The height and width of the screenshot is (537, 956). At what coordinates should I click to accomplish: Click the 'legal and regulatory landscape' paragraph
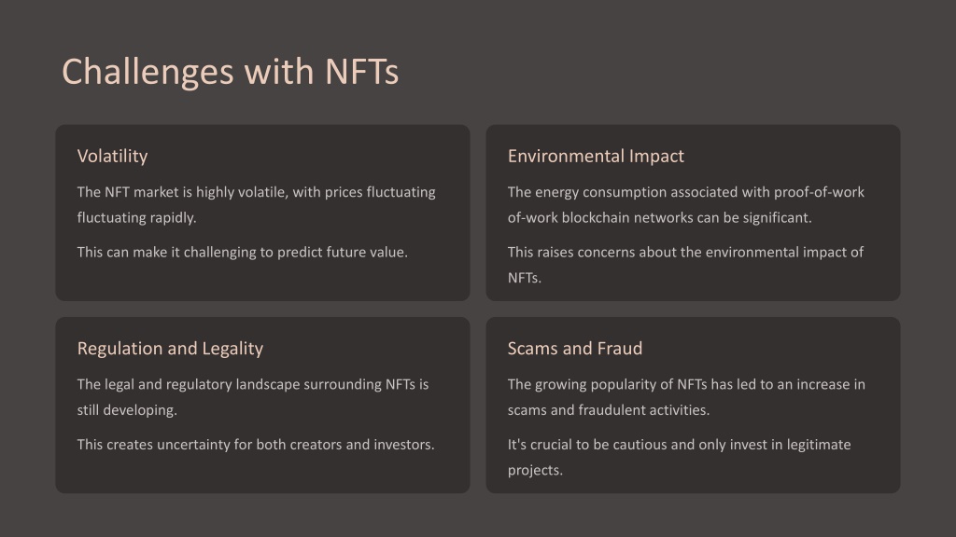click(252, 397)
